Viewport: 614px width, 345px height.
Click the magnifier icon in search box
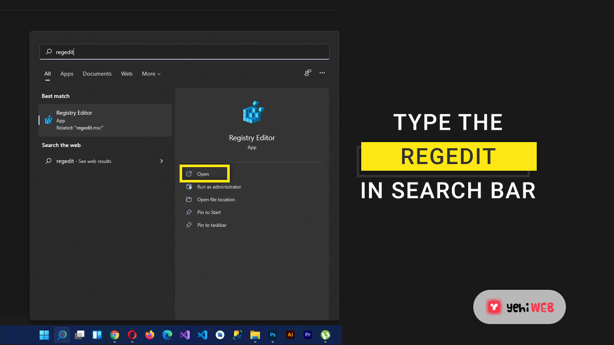(x=49, y=52)
